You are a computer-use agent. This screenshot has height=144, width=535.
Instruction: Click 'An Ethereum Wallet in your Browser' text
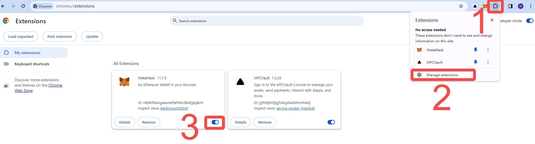(167, 85)
